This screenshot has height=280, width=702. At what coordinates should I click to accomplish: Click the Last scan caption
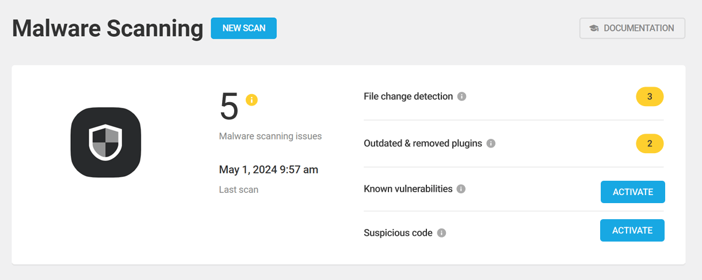pyautogui.click(x=239, y=189)
